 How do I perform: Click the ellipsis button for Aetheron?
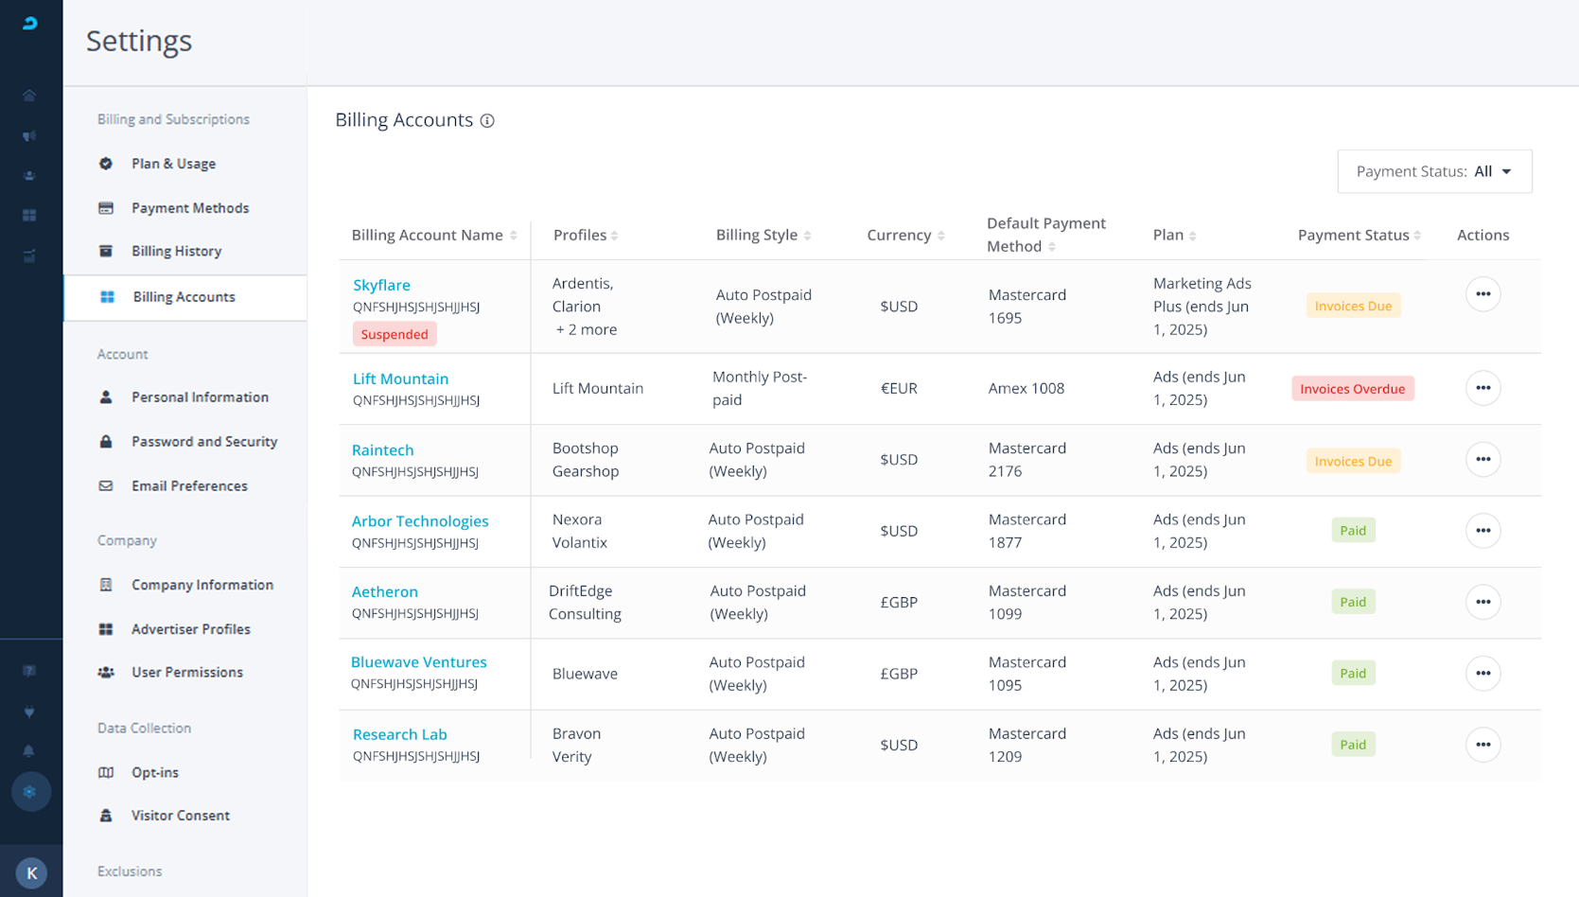click(1483, 602)
